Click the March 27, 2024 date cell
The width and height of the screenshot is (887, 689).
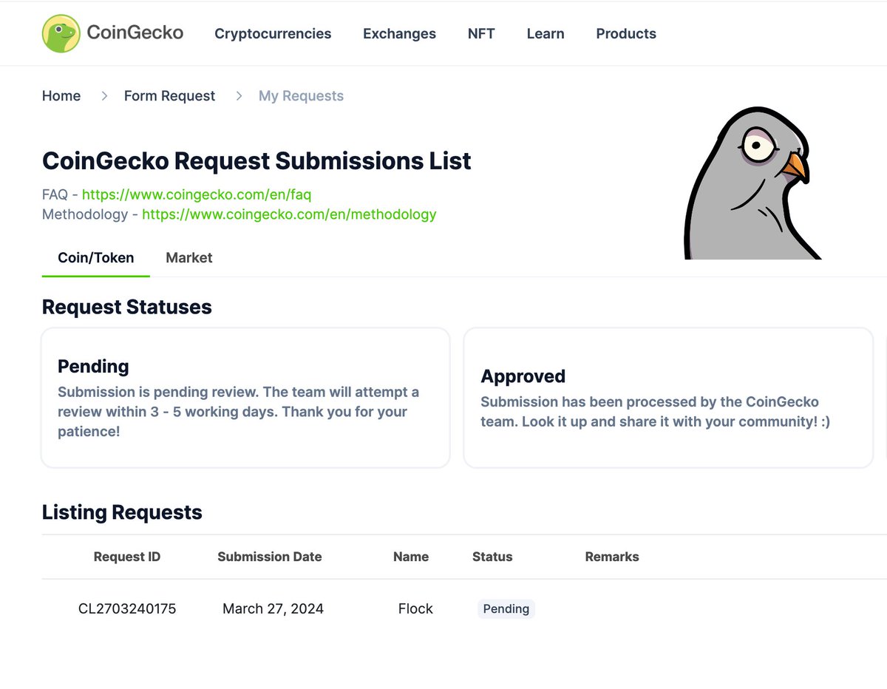[273, 609]
